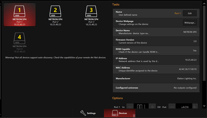This screenshot has height=118, width=207.
Task: Click the Tasks section heading
Action: pyautogui.click(x=116, y=5)
